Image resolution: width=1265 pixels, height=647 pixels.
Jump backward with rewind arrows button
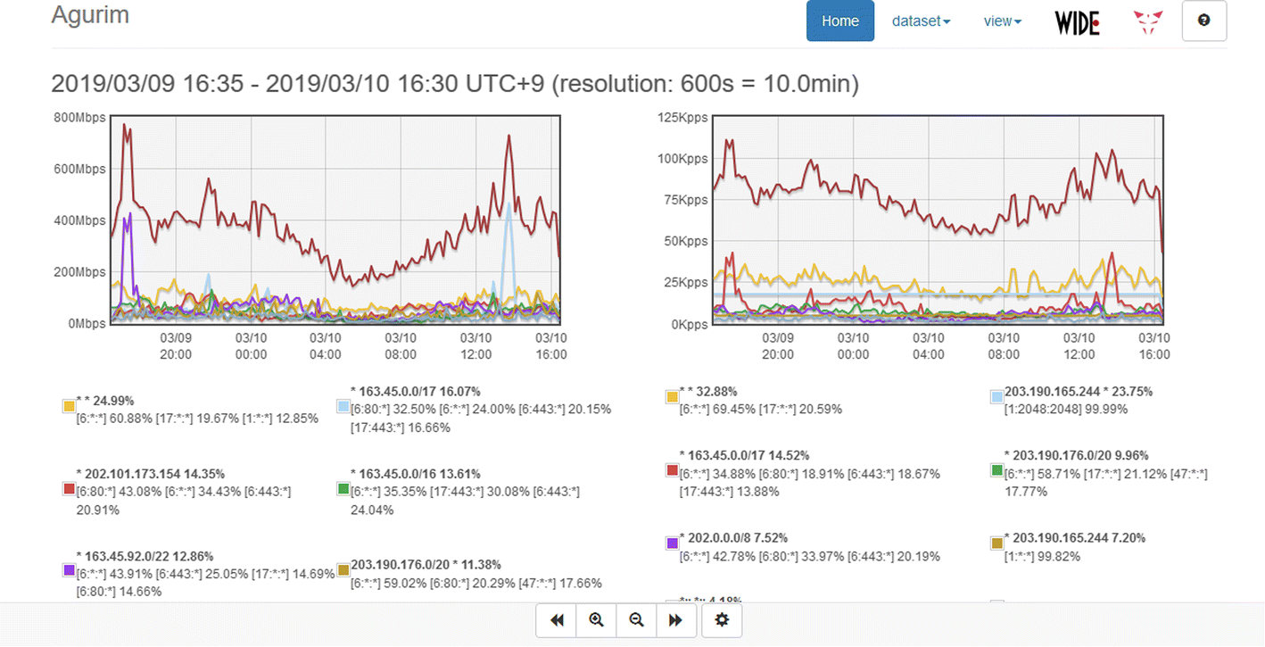(557, 620)
